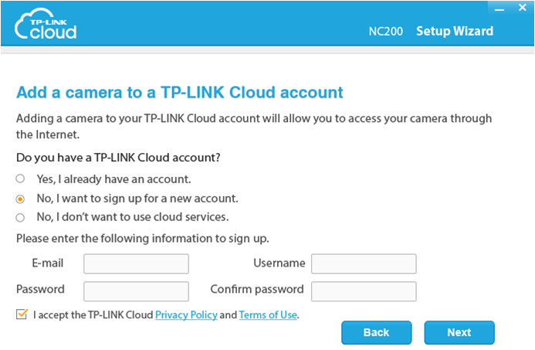Select 'No, I don't want cloud services'
The image size is (535, 350).
[x=21, y=217]
